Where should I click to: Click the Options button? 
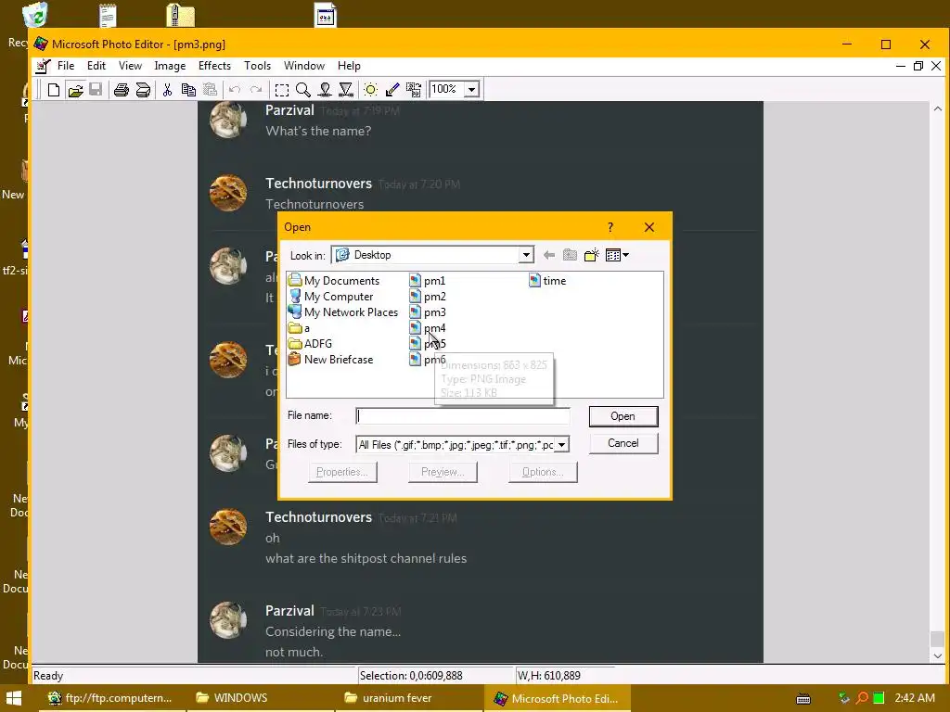[x=543, y=472]
